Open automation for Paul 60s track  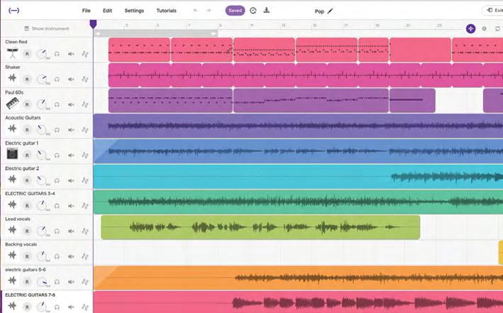[x=85, y=104]
